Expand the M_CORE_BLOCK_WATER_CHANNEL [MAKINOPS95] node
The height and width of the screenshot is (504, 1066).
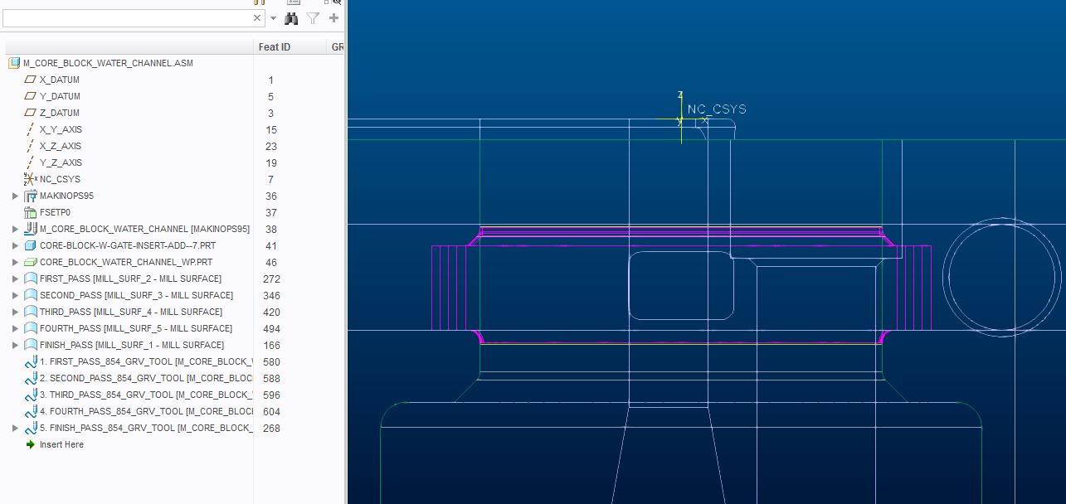pyautogui.click(x=15, y=229)
